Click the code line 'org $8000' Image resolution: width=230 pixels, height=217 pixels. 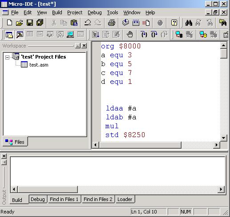coord(121,46)
